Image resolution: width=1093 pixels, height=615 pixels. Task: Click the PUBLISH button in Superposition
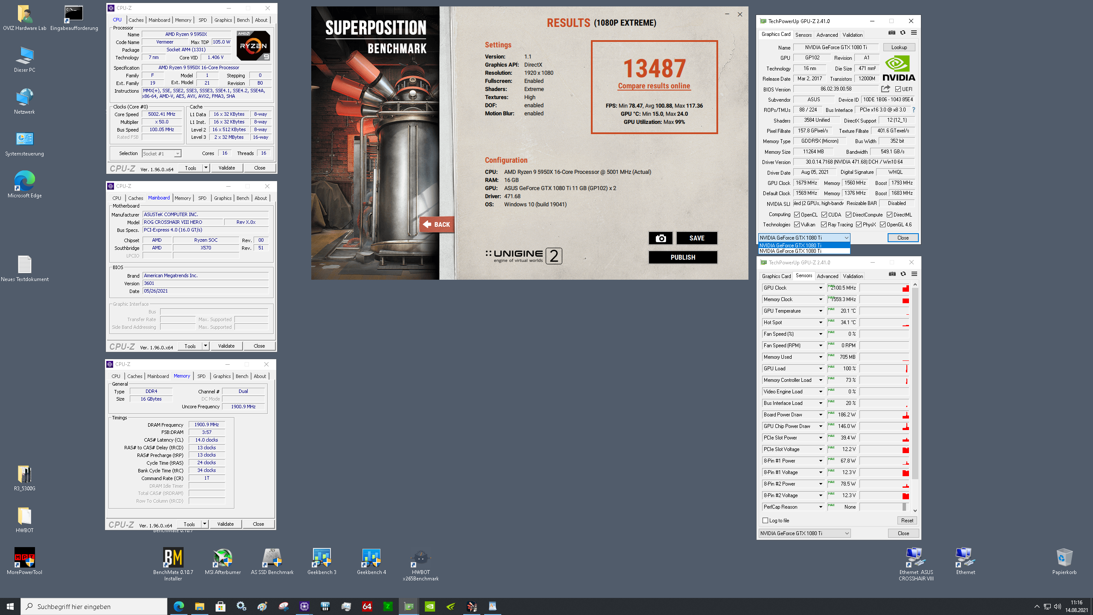(683, 257)
